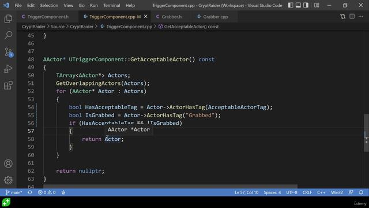The height and width of the screenshot is (208, 369).
Task: Click the Open Changes compare icon
Action: click(x=343, y=17)
